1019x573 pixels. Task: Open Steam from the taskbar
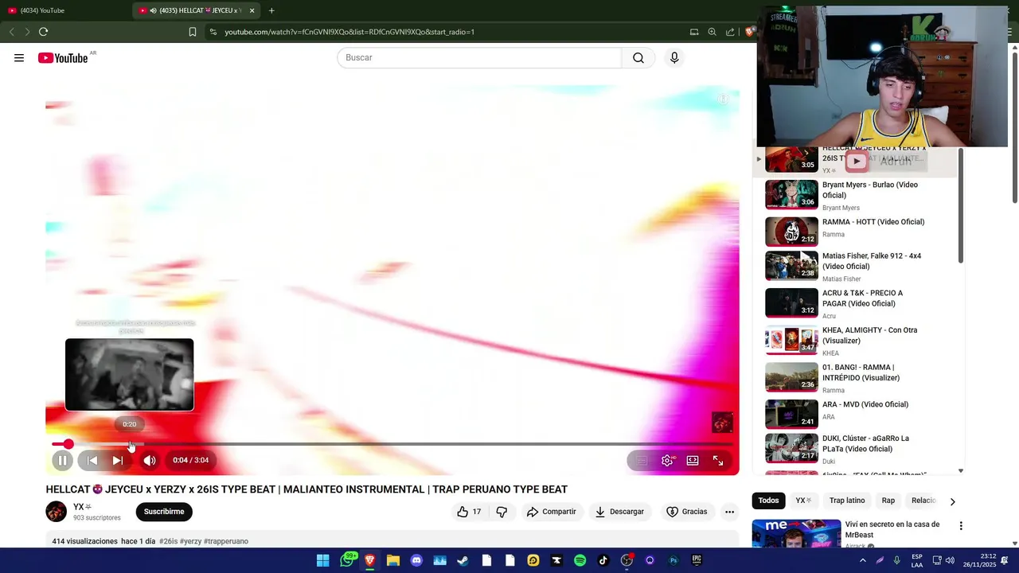pyautogui.click(x=463, y=560)
